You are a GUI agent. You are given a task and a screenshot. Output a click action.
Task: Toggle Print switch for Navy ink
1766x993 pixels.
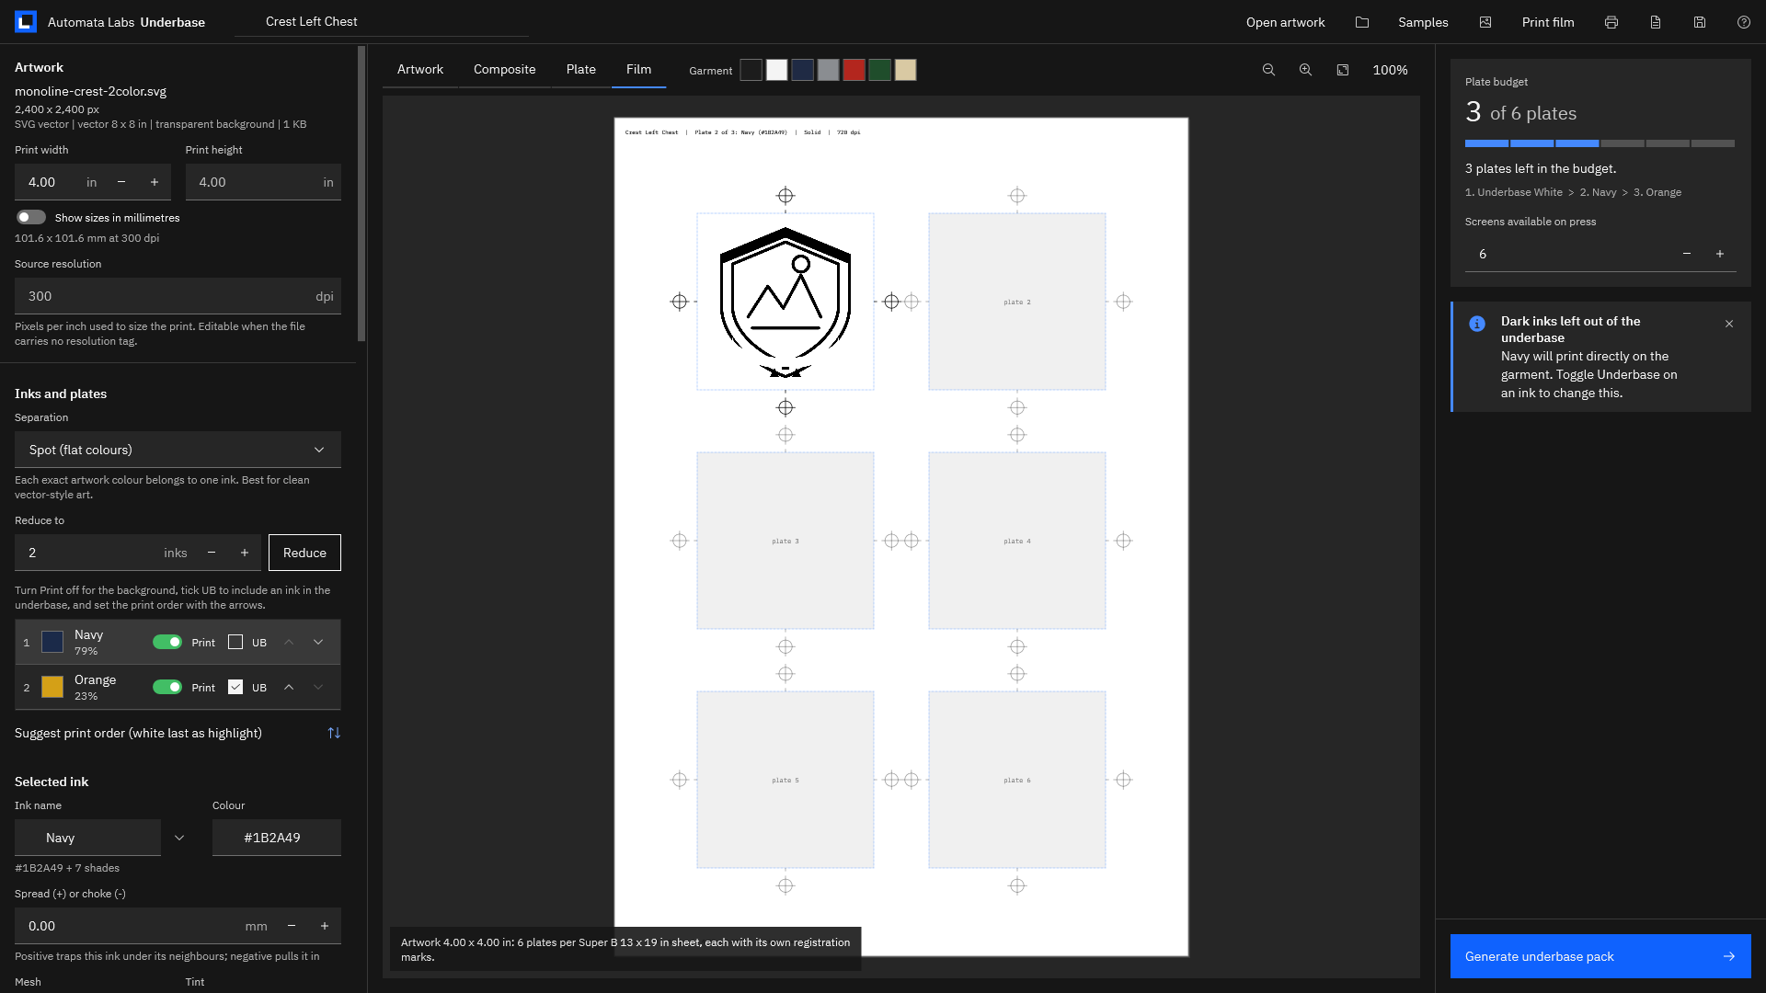167,642
